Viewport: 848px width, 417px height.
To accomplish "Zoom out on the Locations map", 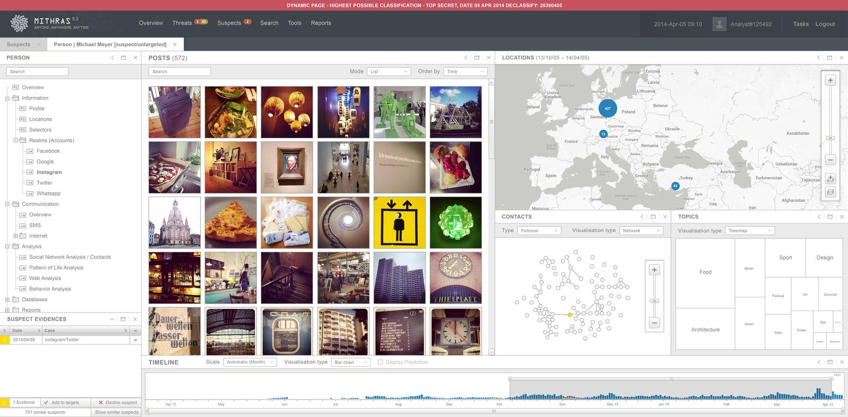I will (831, 159).
